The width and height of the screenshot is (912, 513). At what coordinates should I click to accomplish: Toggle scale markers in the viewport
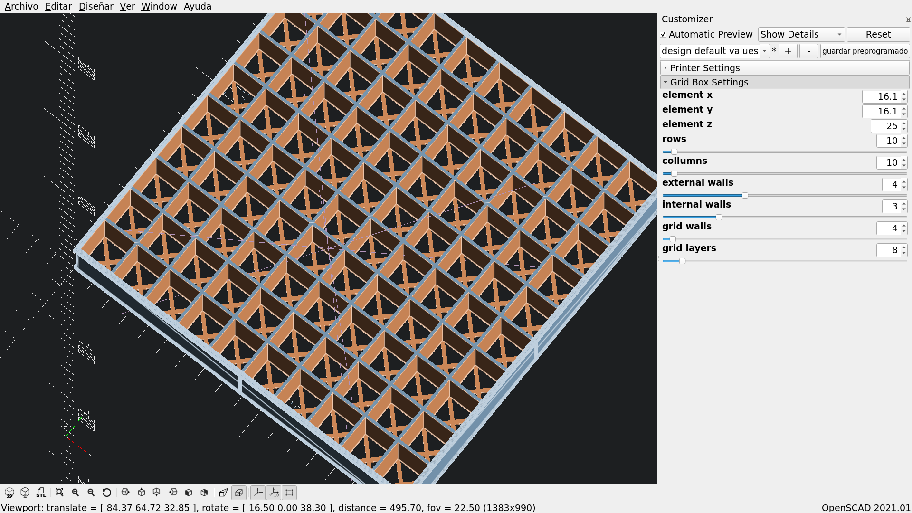click(x=275, y=493)
